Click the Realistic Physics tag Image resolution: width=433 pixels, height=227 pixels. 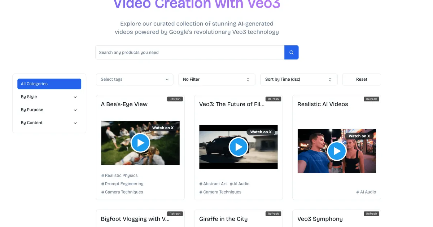(121, 175)
